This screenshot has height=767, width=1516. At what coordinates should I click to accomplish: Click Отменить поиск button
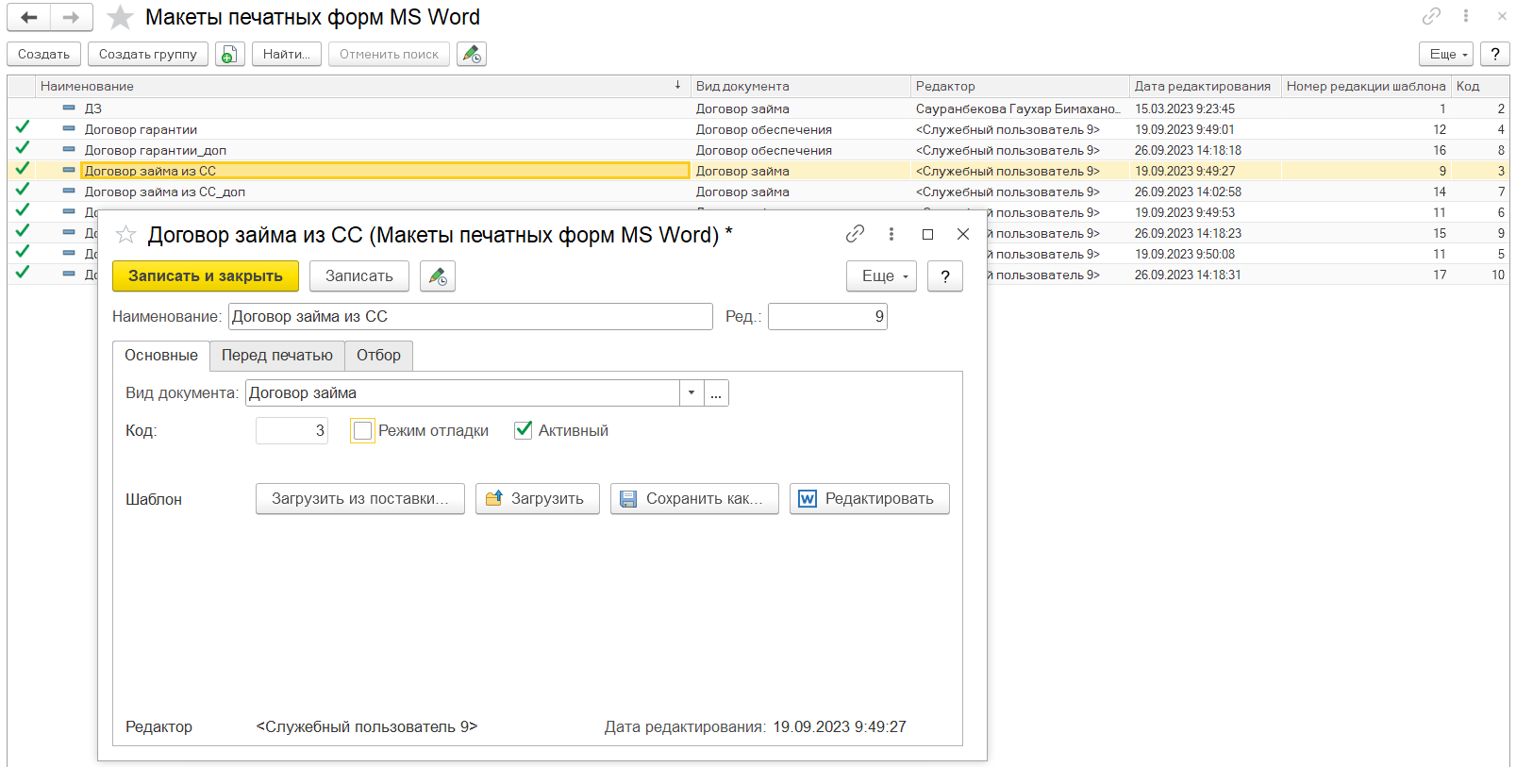point(389,55)
